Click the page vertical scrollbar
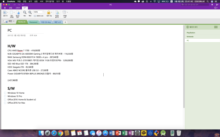220x137 pixels. click(x=184, y=66)
